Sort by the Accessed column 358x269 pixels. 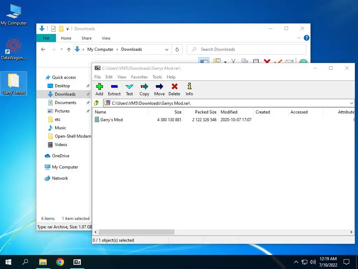click(x=306, y=112)
